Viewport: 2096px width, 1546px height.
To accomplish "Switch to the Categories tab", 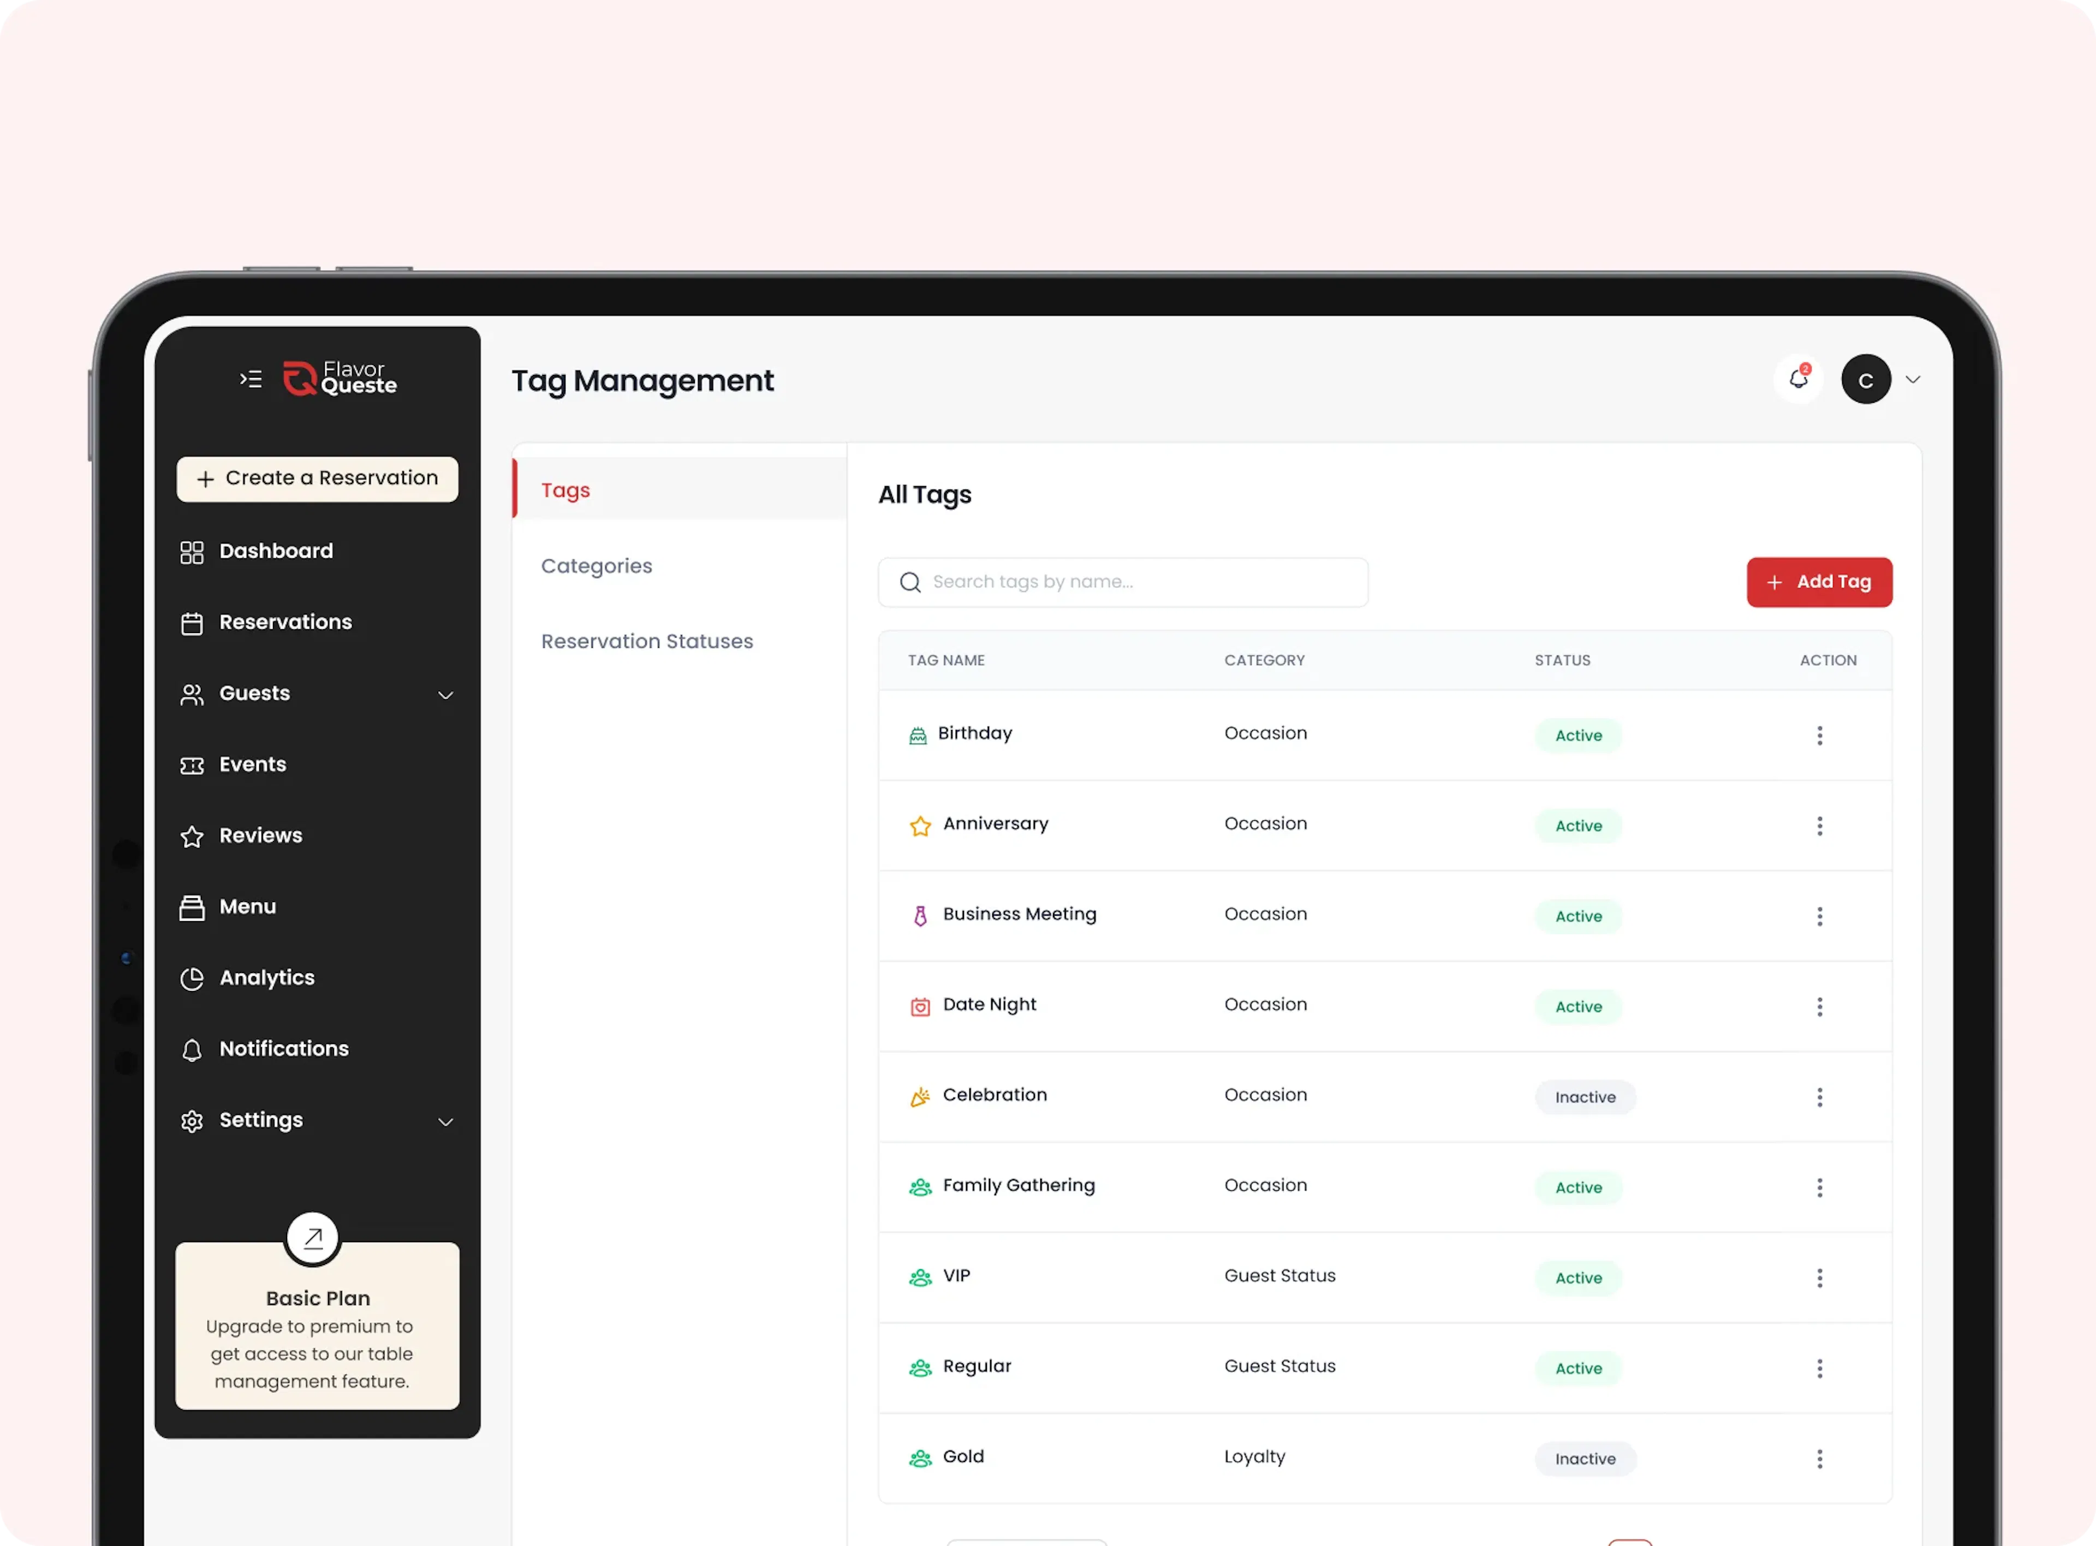I will [x=596, y=566].
